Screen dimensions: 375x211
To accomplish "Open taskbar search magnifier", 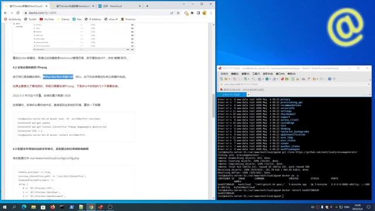I will point(14,207).
